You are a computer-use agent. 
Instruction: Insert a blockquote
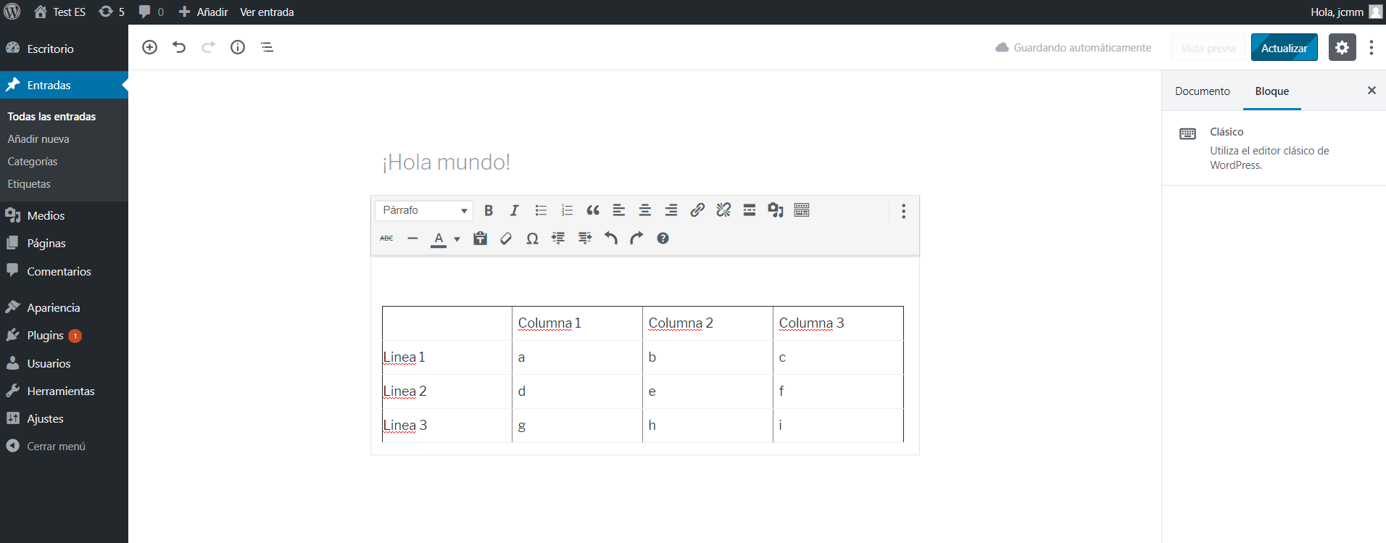coord(593,210)
